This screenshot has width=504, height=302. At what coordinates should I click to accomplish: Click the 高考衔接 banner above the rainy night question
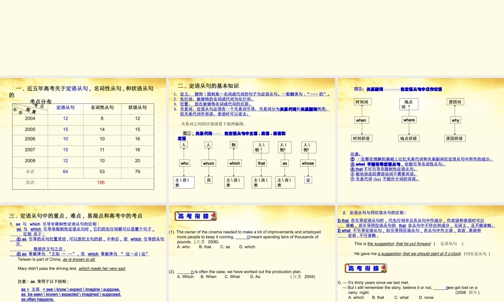[366, 268]
